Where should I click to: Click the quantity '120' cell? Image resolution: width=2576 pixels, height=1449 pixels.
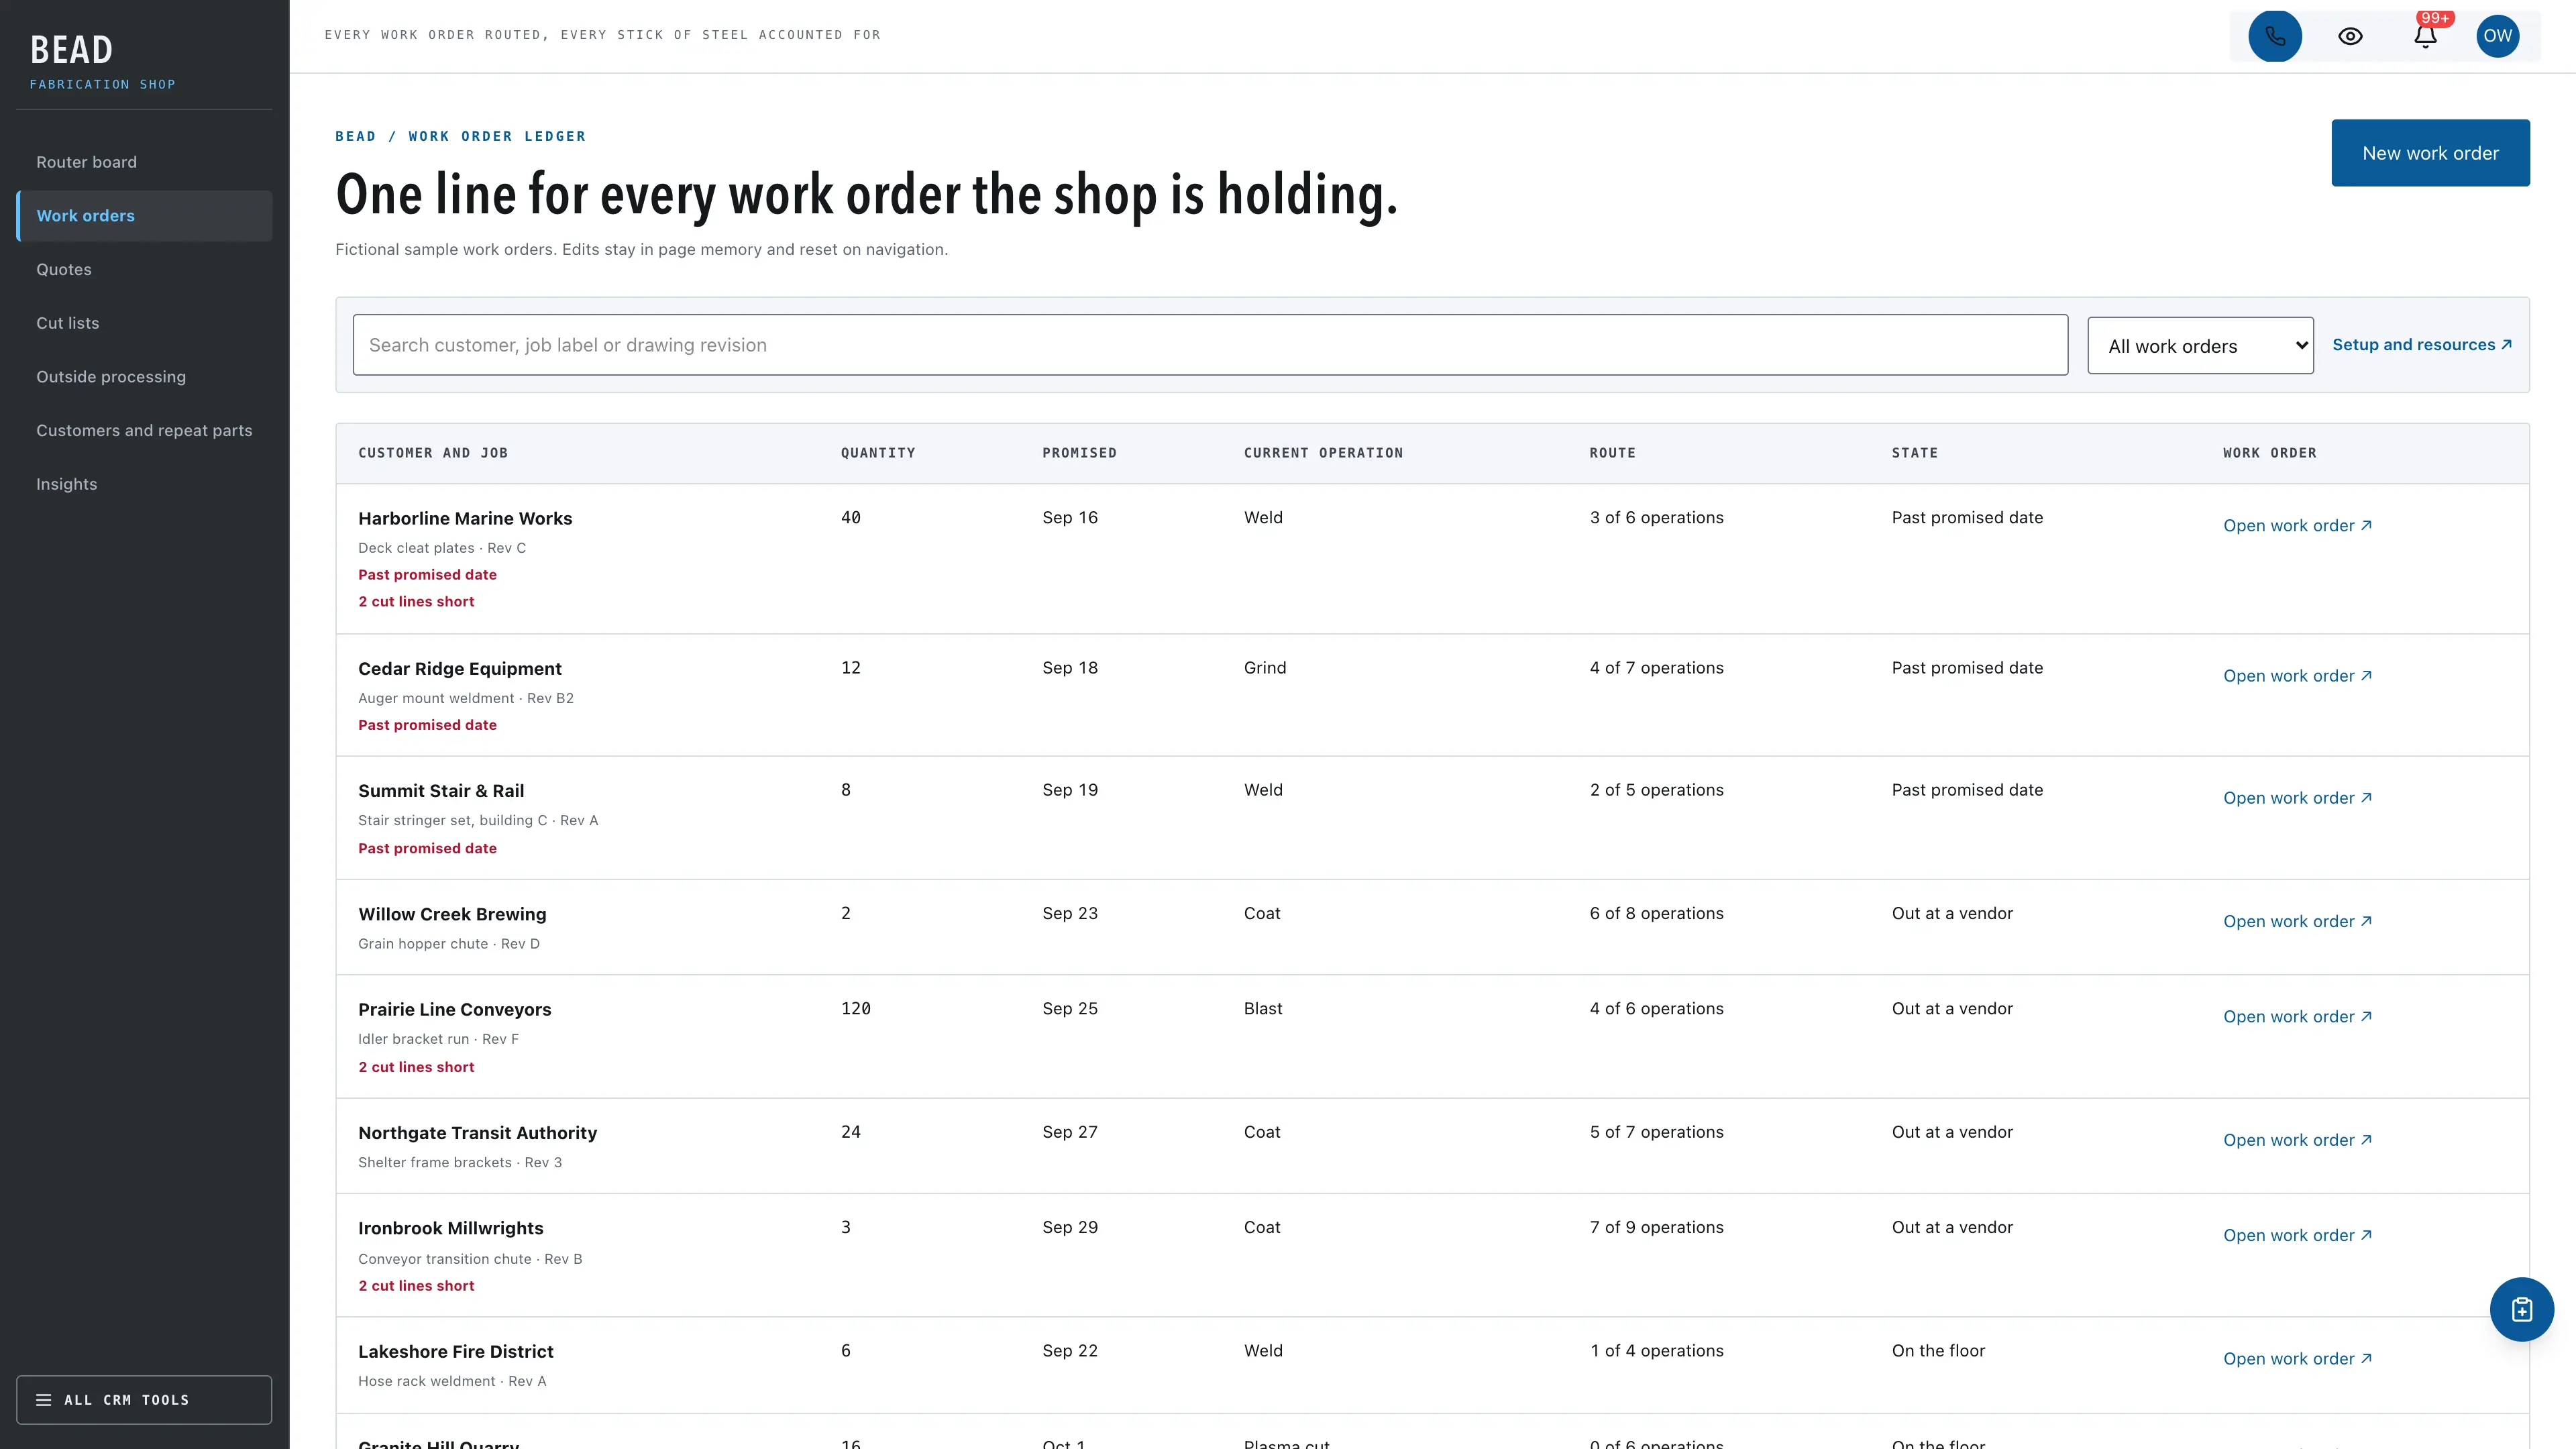pyautogui.click(x=856, y=1008)
